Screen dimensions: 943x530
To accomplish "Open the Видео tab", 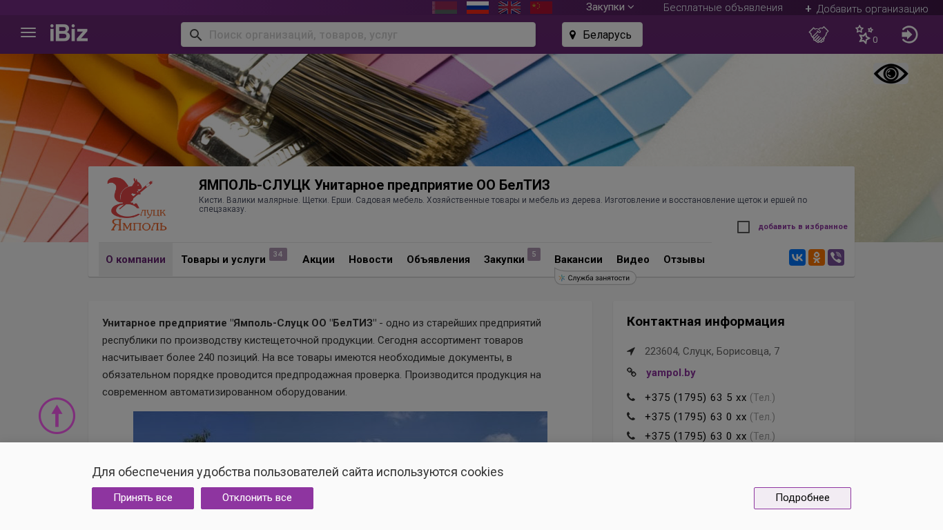I will pos(633,259).
